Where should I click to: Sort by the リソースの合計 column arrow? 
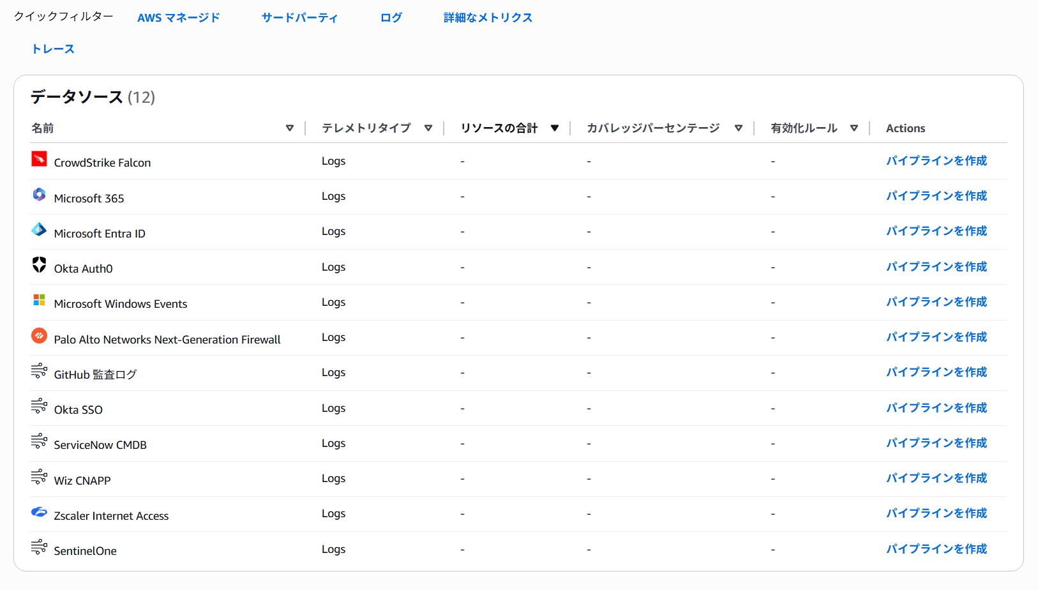pos(555,128)
